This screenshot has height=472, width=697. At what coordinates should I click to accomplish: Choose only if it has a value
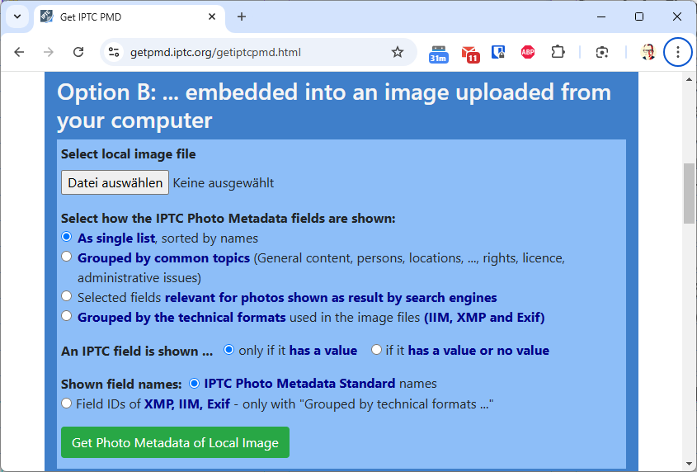pos(228,350)
